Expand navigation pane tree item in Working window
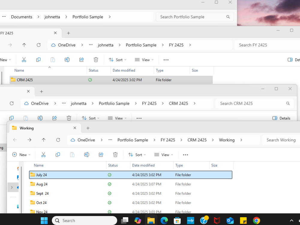 point(12,187)
